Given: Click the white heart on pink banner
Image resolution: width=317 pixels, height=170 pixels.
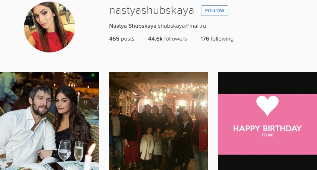Looking at the screenshot, I should 268,105.
